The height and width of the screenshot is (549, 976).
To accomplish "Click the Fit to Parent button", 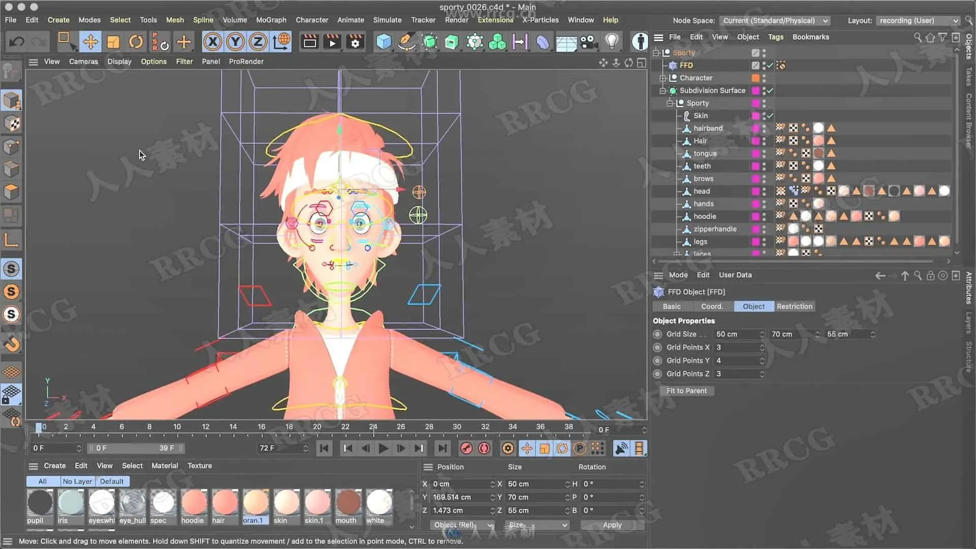I will tap(686, 391).
